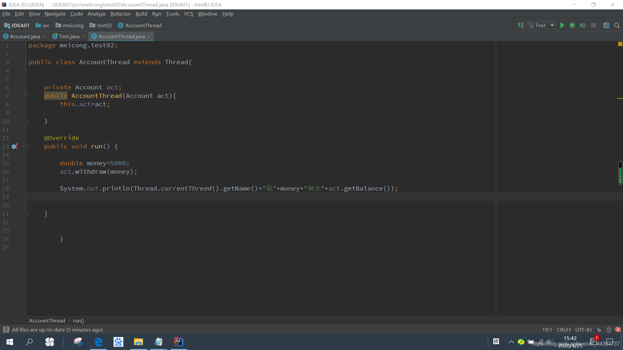
Task: Open the Windows Start menu
Action: click(10, 342)
